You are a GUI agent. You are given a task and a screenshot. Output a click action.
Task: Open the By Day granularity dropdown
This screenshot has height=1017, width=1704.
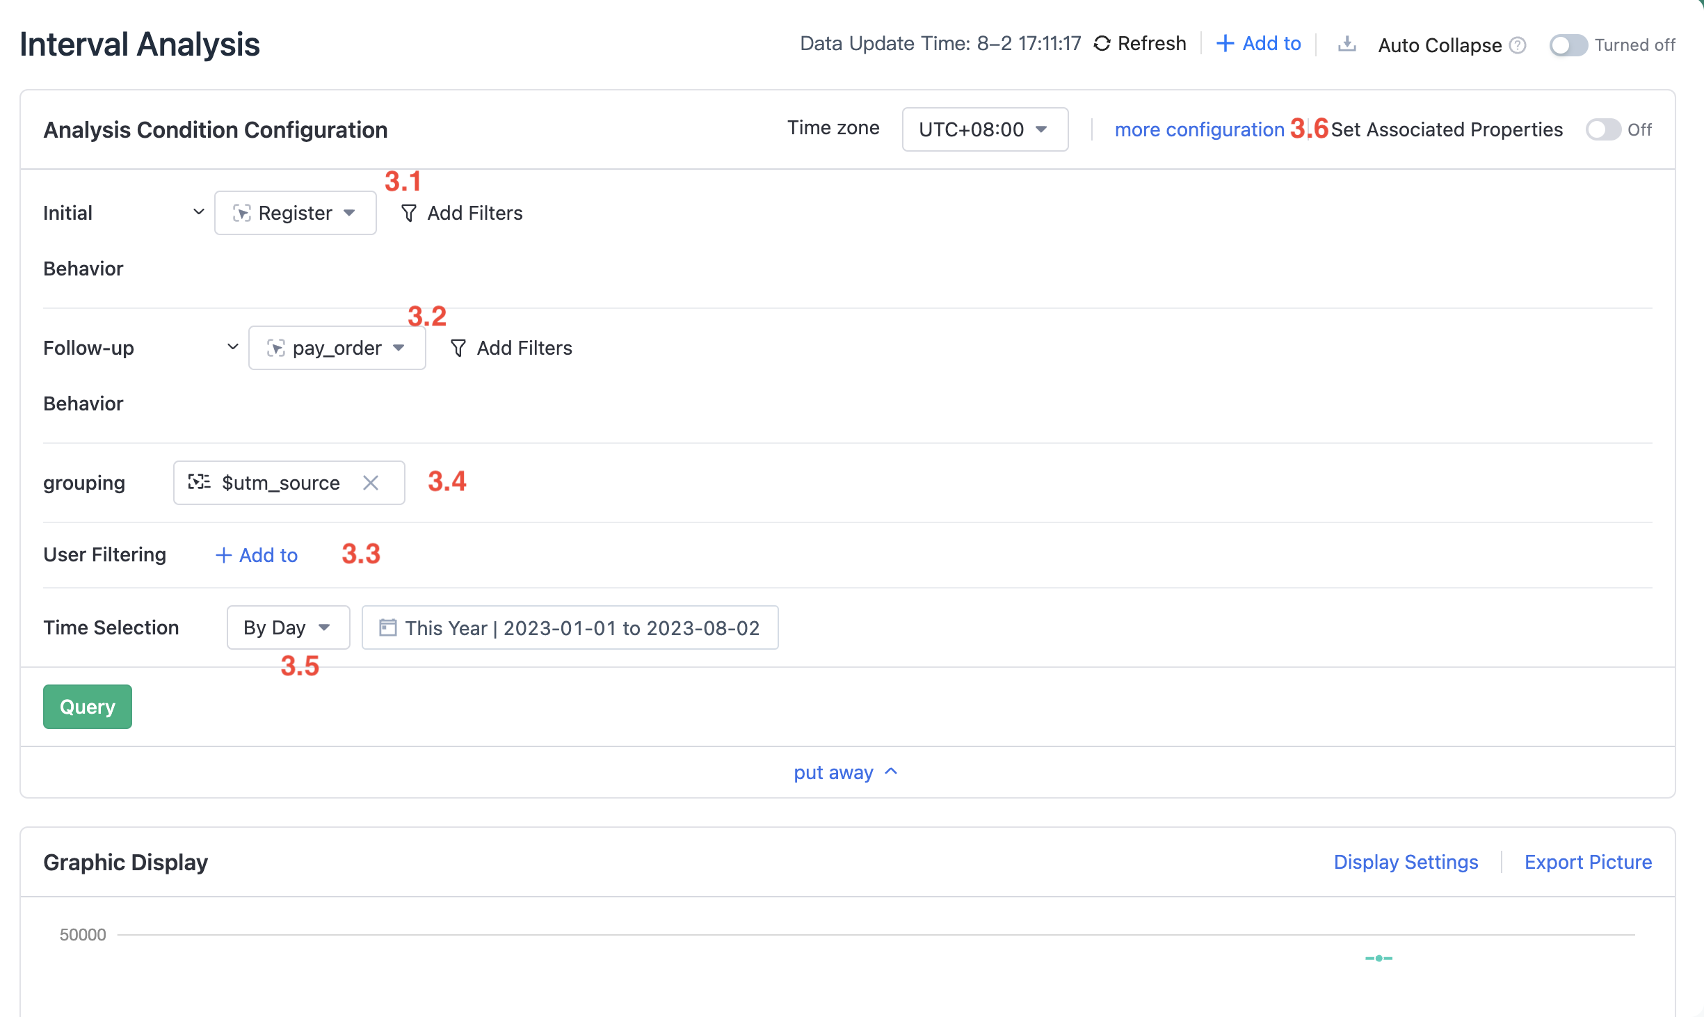point(288,627)
